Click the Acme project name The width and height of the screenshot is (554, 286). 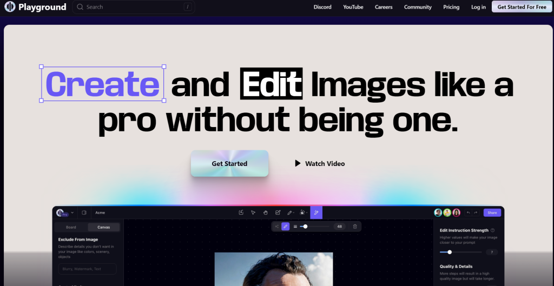[100, 212]
